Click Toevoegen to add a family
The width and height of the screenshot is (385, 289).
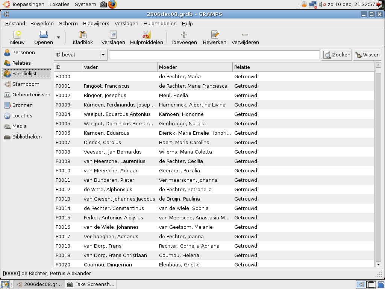point(184,38)
